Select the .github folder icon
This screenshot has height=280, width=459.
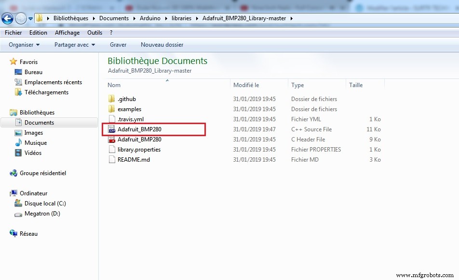coord(112,99)
